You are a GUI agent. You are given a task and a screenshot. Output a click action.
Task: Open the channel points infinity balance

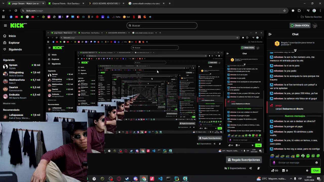point(275,171)
